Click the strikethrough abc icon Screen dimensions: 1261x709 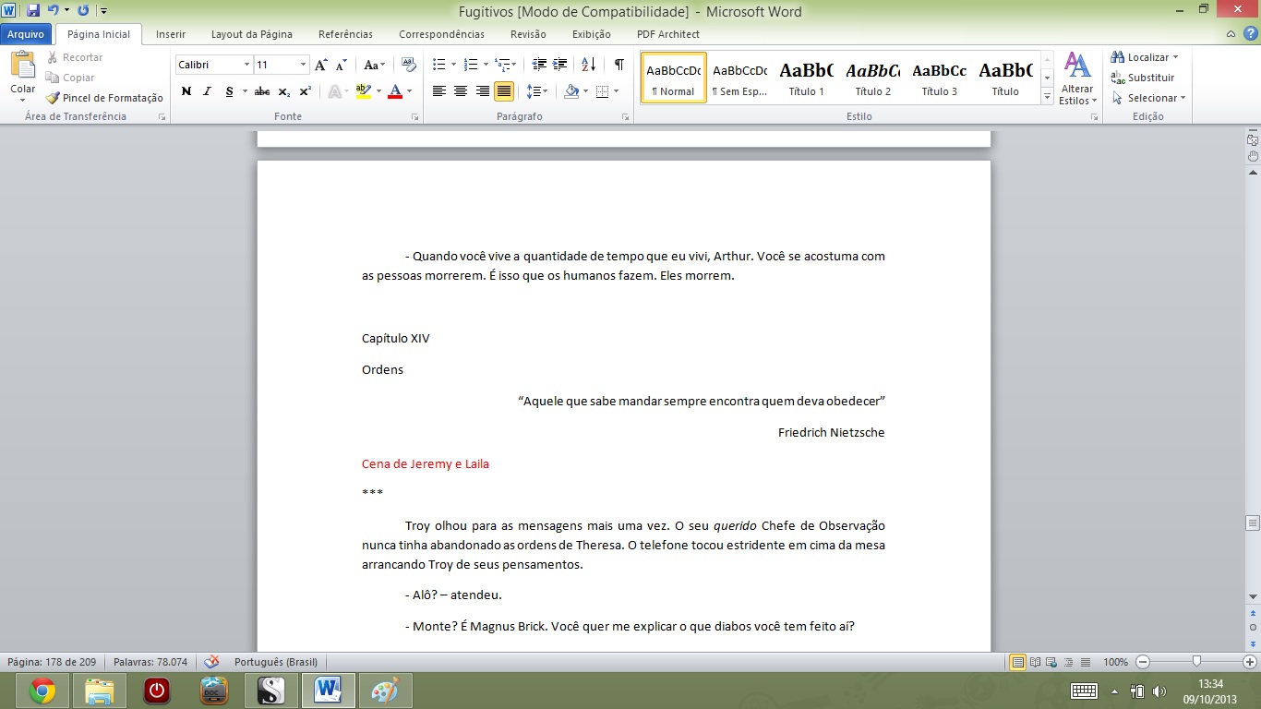pyautogui.click(x=261, y=91)
